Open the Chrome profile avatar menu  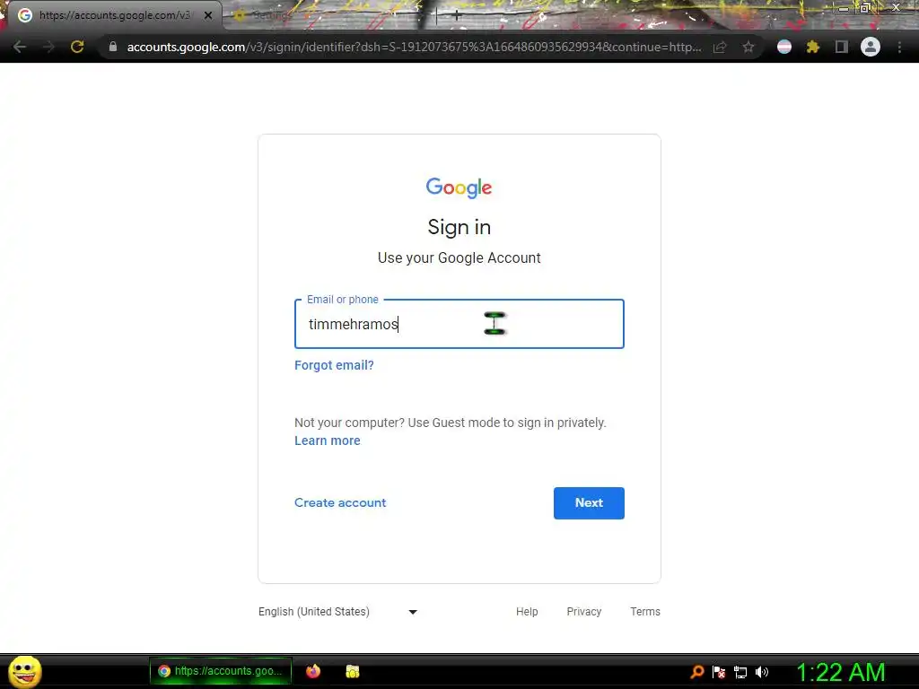pos(871,47)
